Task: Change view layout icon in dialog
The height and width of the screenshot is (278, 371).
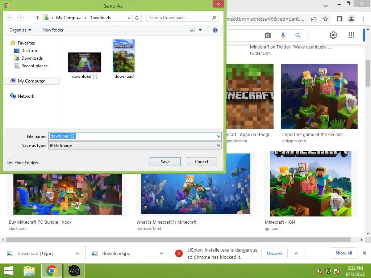Action: (x=193, y=30)
